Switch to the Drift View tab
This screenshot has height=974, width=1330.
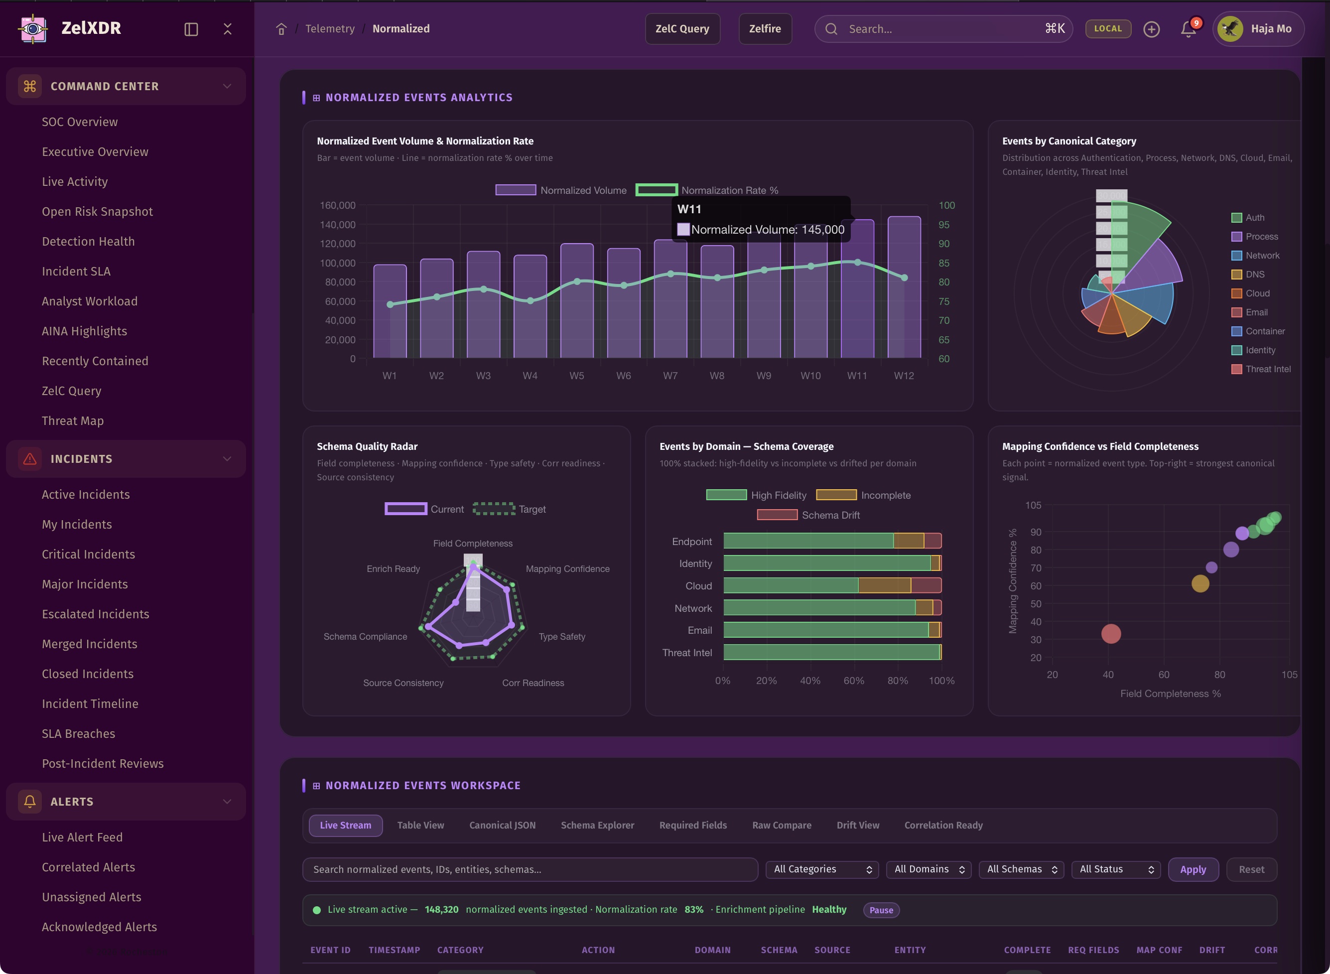coord(858,825)
